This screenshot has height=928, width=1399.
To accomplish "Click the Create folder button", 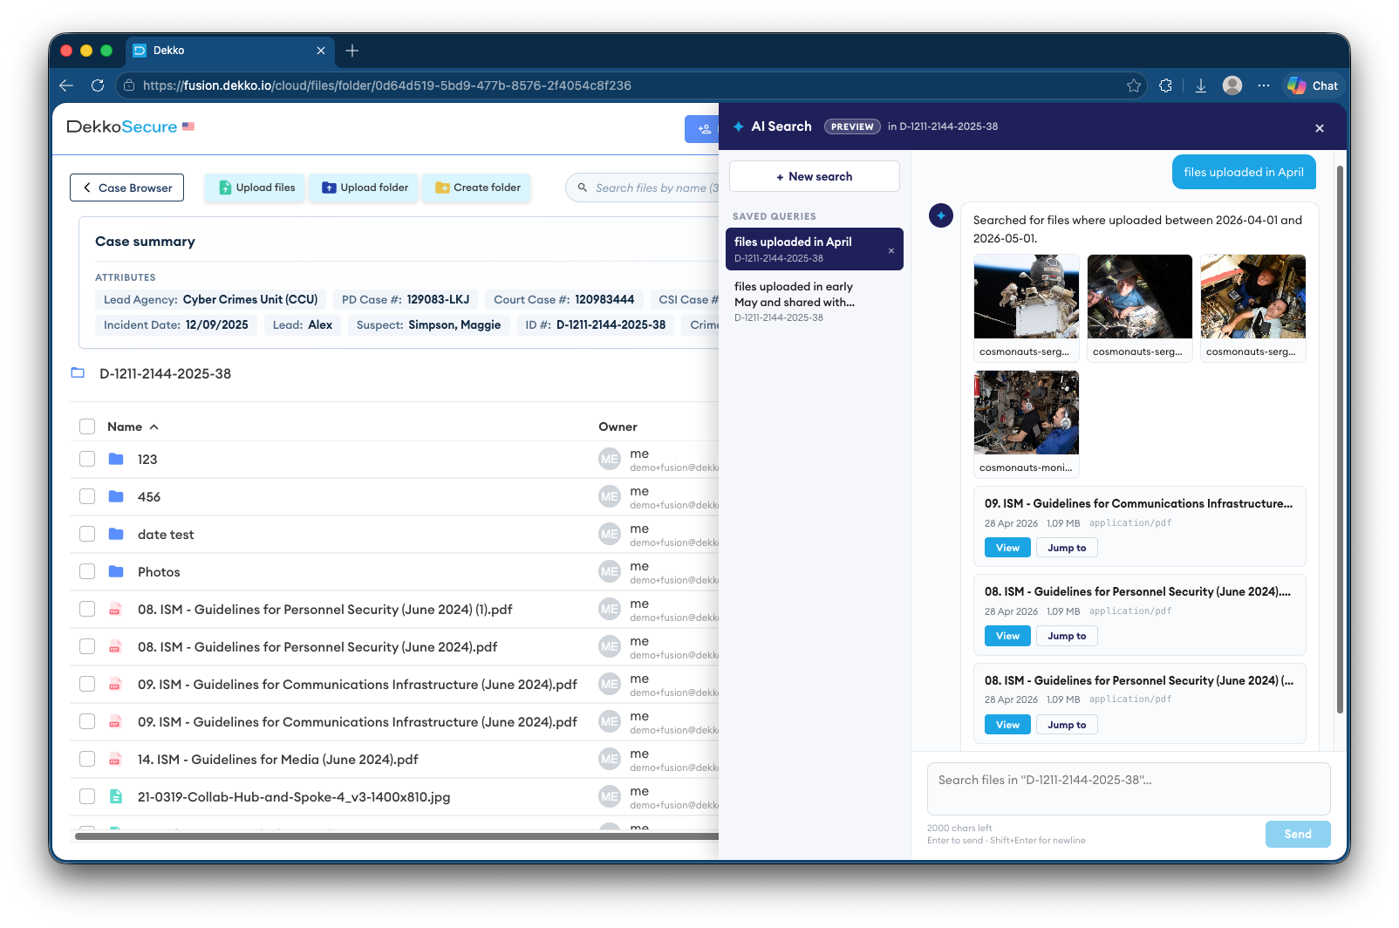I will 477,188.
